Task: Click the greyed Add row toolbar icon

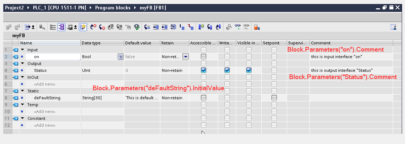Action: [17, 27]
